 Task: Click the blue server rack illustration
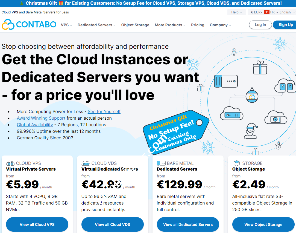[x=226, y=81]
